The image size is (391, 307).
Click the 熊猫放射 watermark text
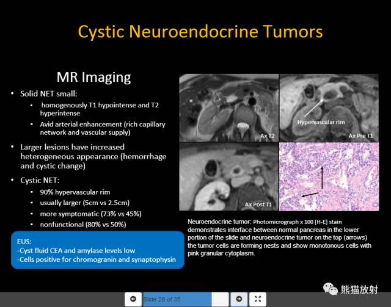[x=359, y=289]
